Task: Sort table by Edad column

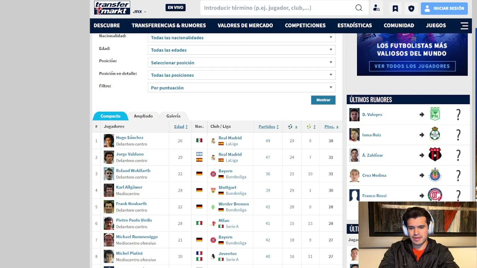Action: 181,127
